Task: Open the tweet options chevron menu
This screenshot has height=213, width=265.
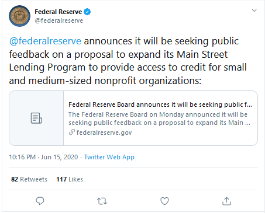Action: pyautogui.click(x=254, y=11)
